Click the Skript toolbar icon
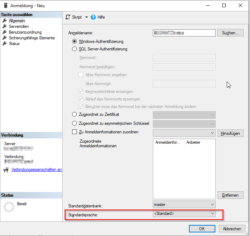250x236 pixels. point(68,17)
